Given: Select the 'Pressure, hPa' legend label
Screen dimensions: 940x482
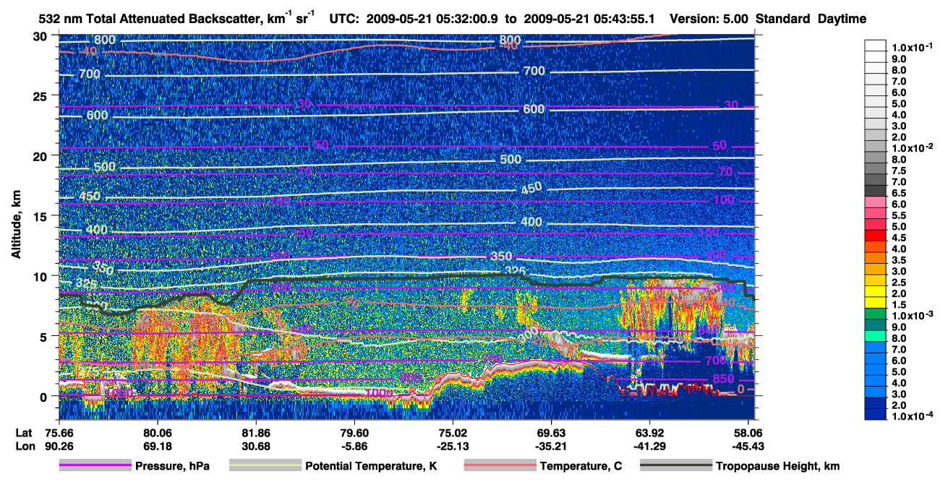Looking at the screenshot, I should (x=172, y=466).
